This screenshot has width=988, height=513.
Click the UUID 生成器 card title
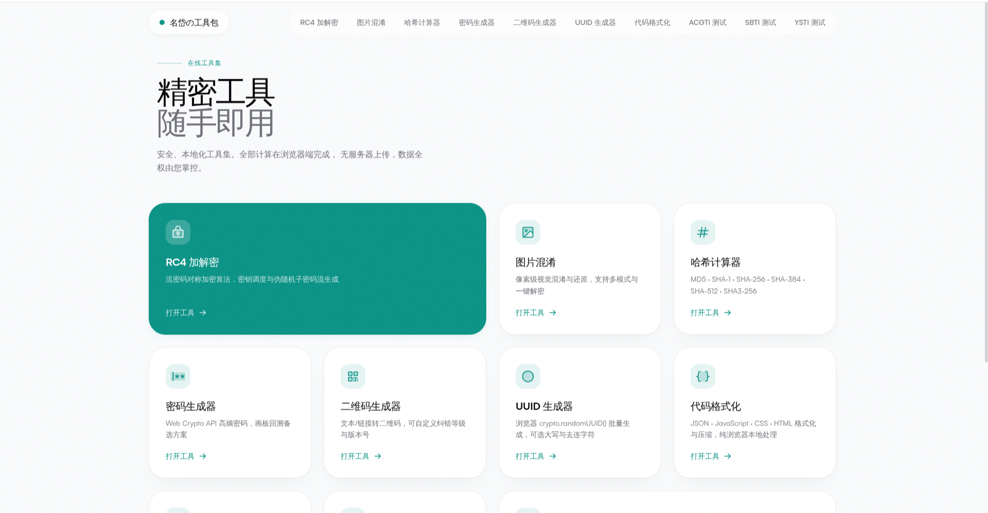click(544, 406)
